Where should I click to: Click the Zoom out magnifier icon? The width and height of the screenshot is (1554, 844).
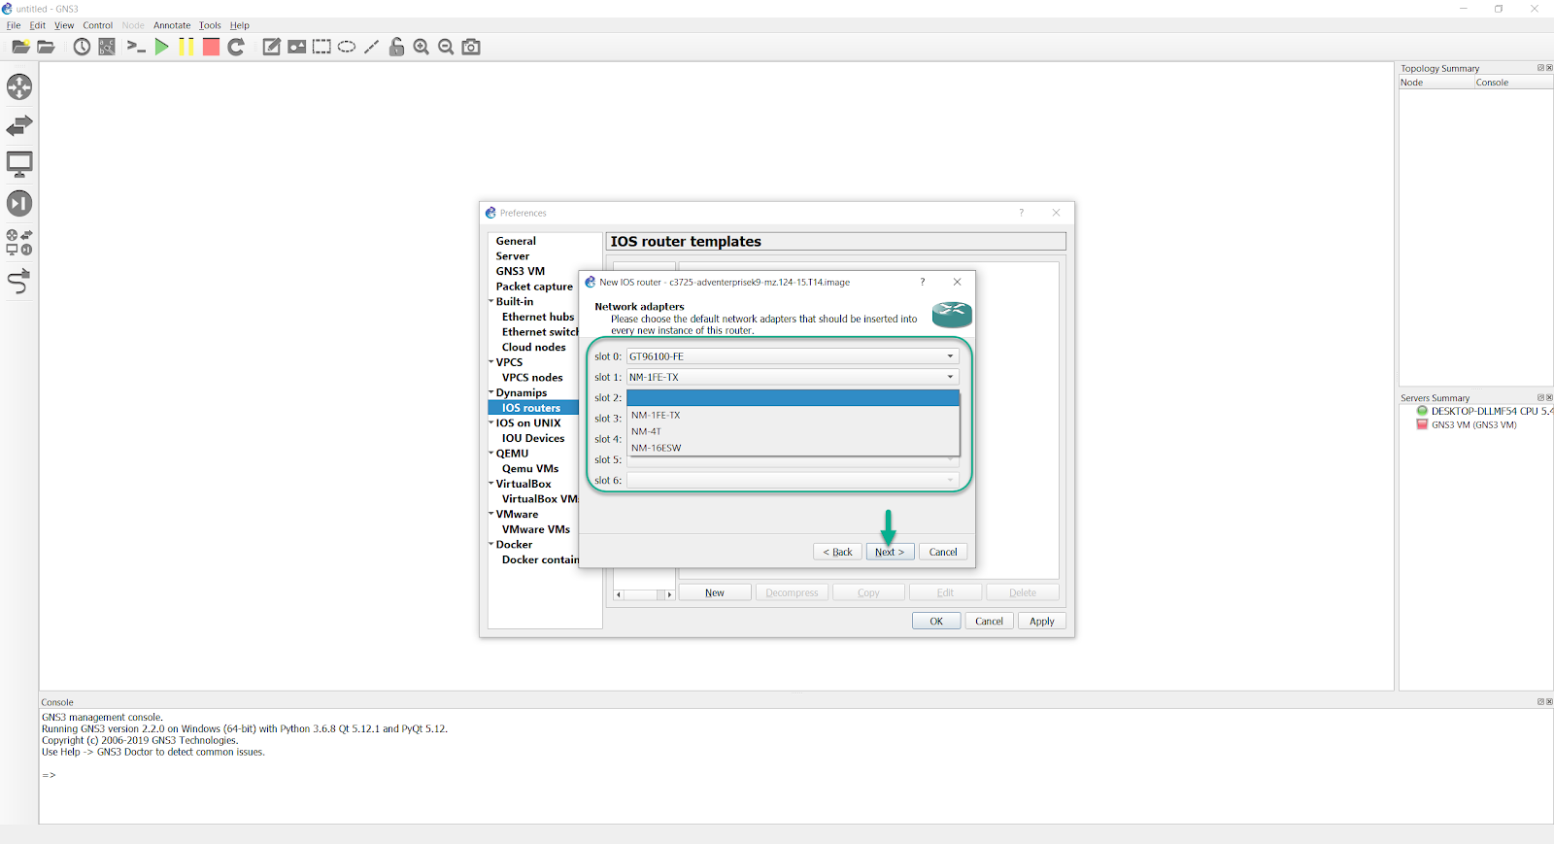[446, 47]
